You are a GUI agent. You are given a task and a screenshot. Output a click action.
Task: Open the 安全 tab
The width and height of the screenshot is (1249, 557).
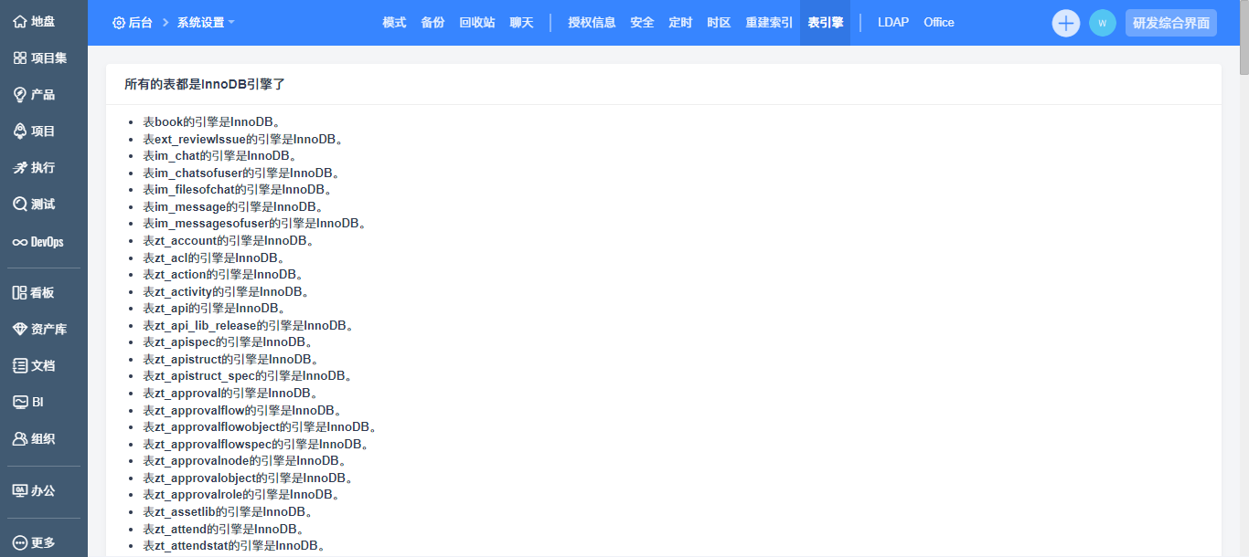tap(642, 23)
